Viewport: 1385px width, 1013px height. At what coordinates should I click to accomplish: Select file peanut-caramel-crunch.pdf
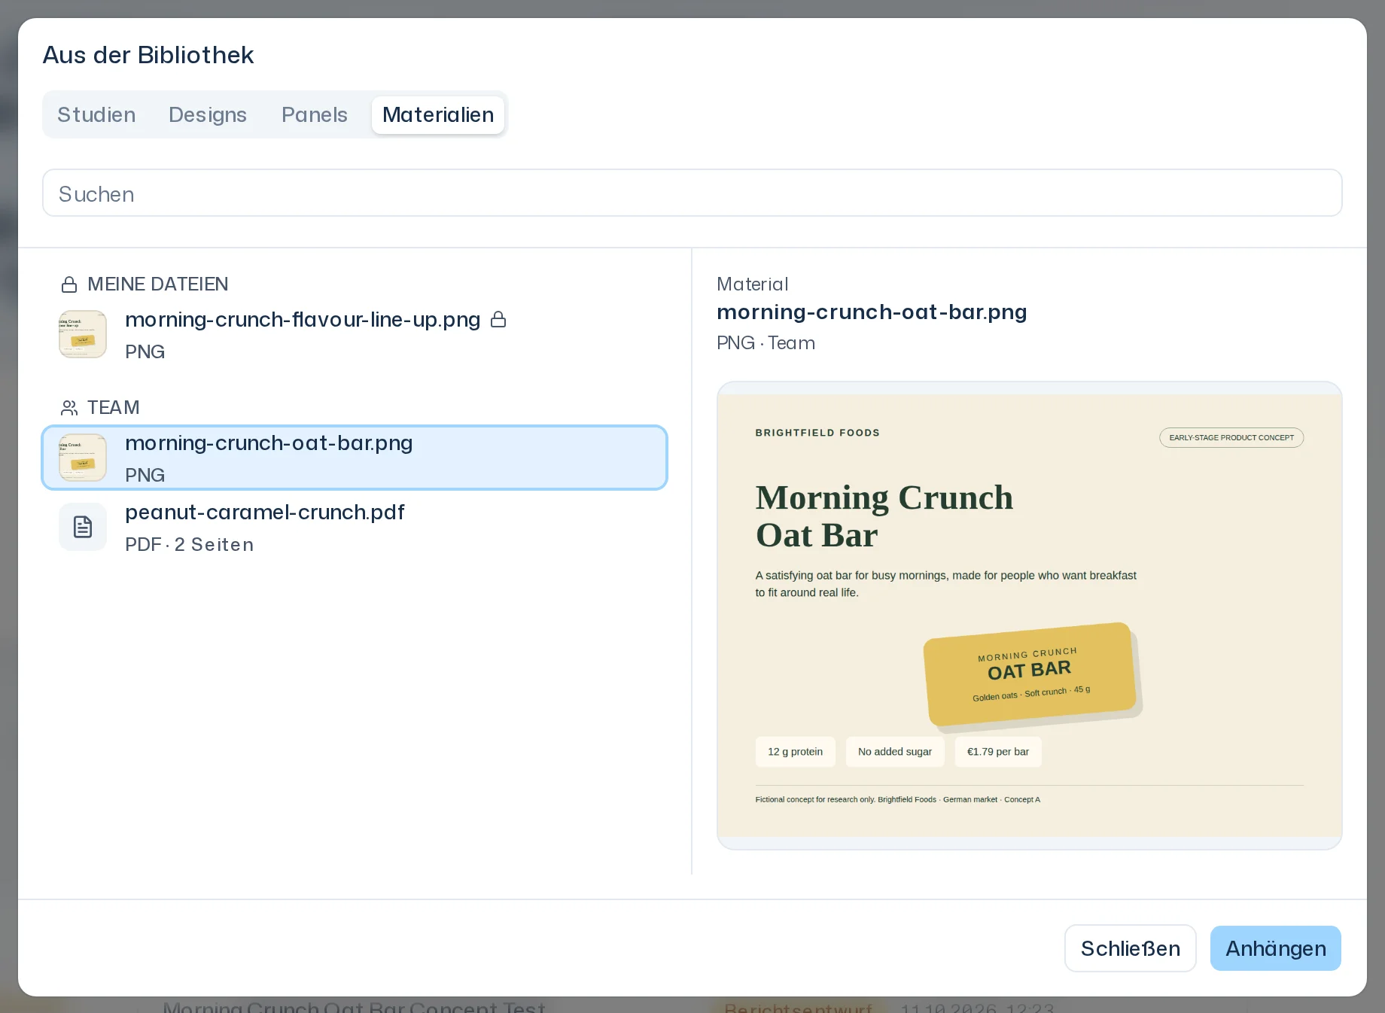(x=355, y=527)
